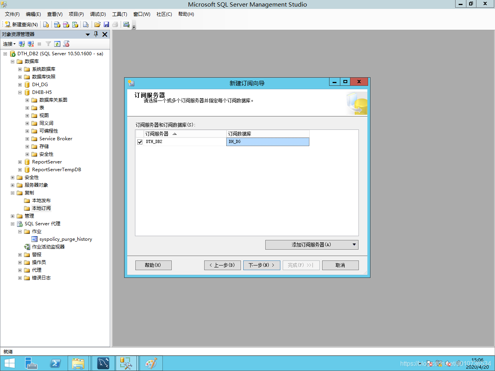
Task: Click the 帮助(H) button in wizard
Action: tap(153, 265)
